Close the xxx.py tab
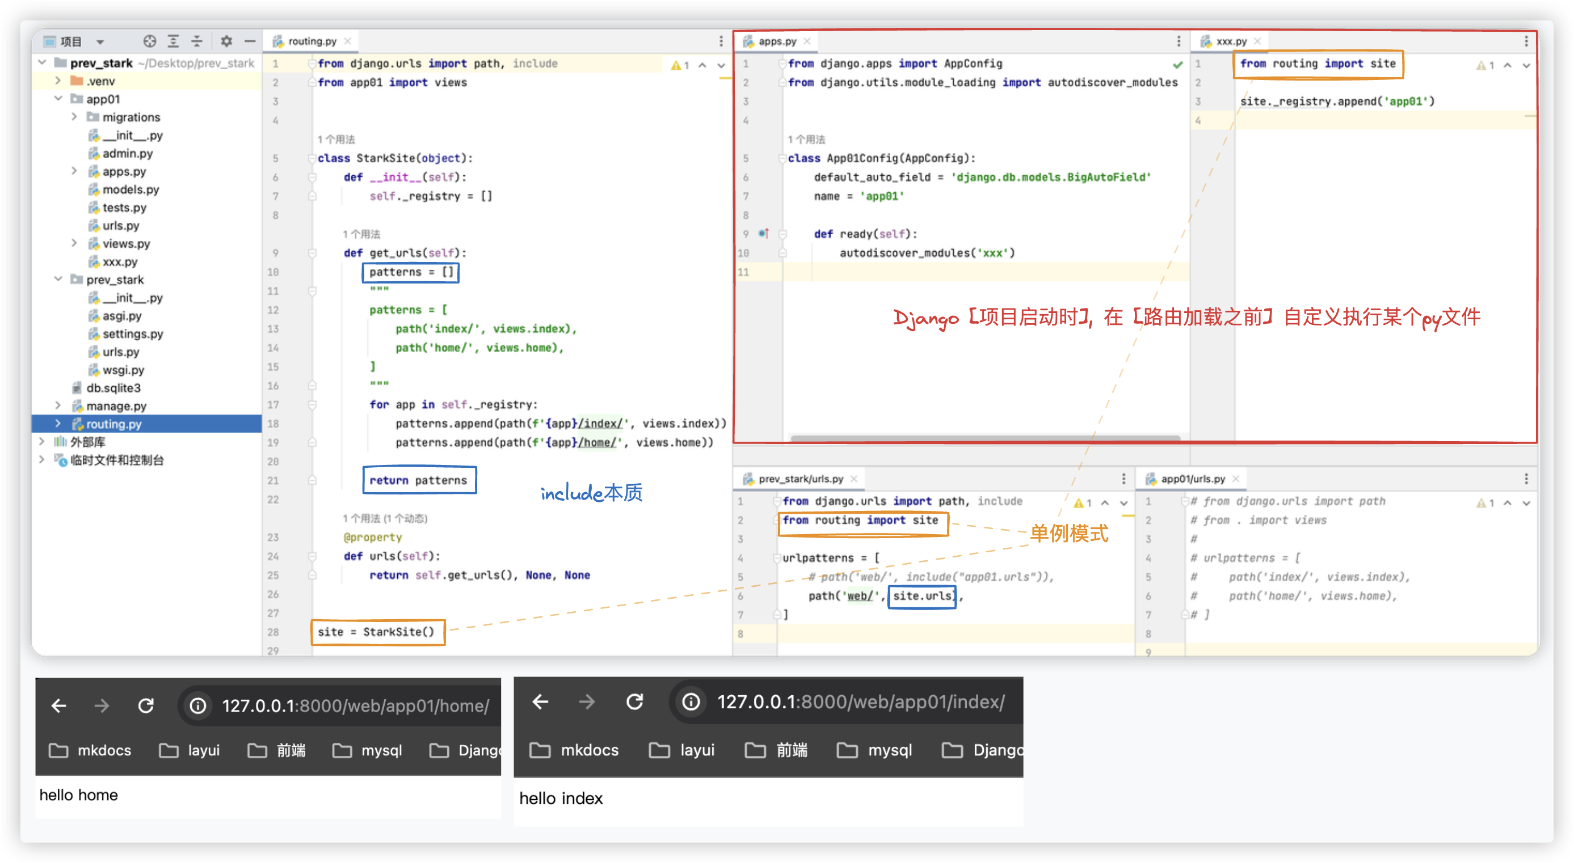Image resolution: width=1574 pixels, height=863 pixels. (1257, 41)
